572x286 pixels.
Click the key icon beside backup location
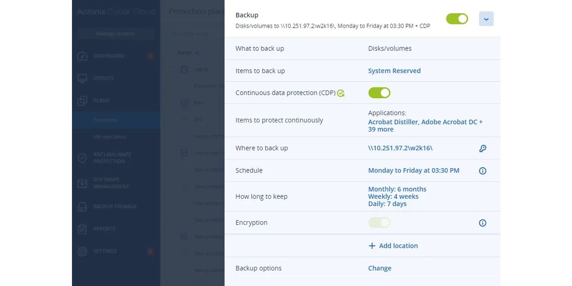point(482,148)
